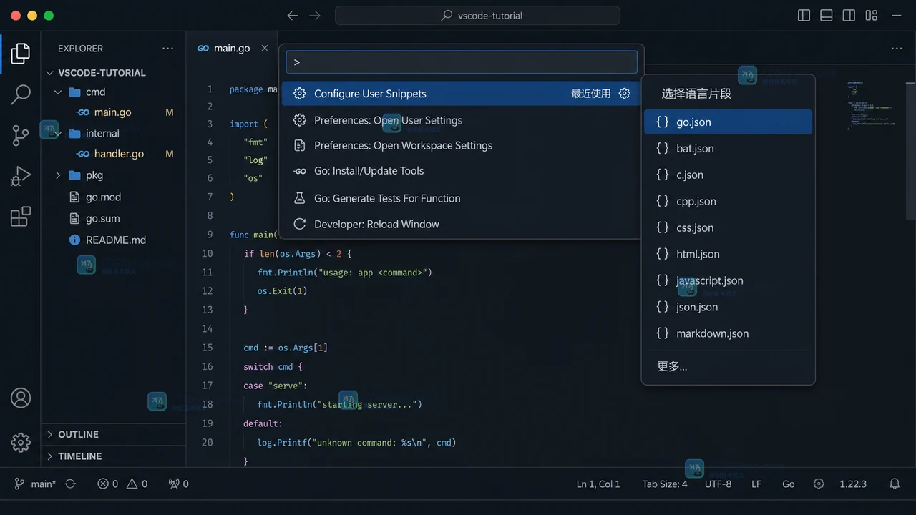The width and height of the screenshot is (916, 515).
Task: Click Go language mode in status bar
Action: tap(788, 484)
